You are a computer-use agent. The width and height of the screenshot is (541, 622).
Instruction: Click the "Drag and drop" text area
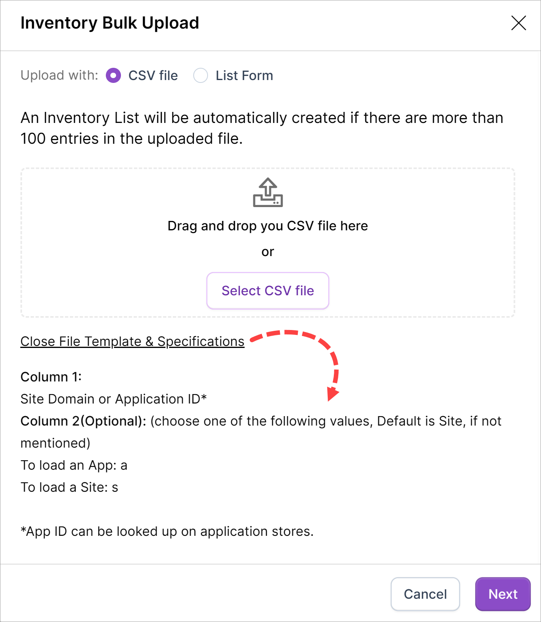pyautogui.click(x=268, y=226)
